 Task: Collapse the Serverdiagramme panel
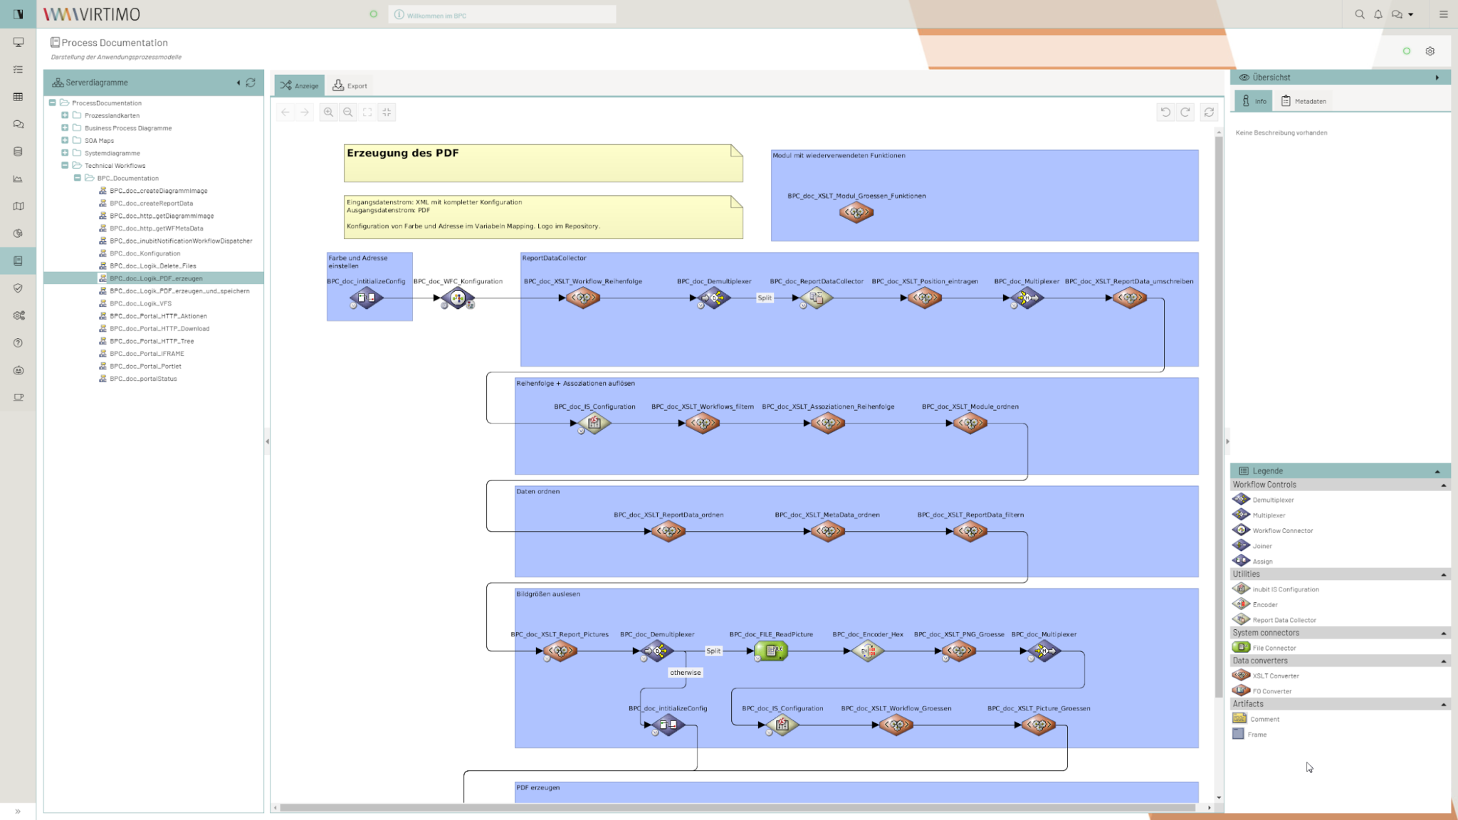pos(238,83)
